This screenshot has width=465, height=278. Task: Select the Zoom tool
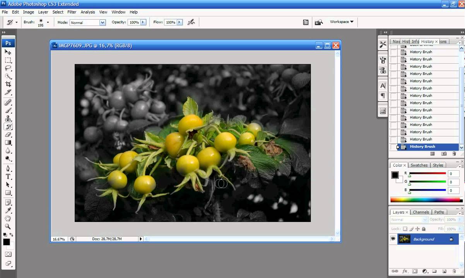click(x=8, y=227)
